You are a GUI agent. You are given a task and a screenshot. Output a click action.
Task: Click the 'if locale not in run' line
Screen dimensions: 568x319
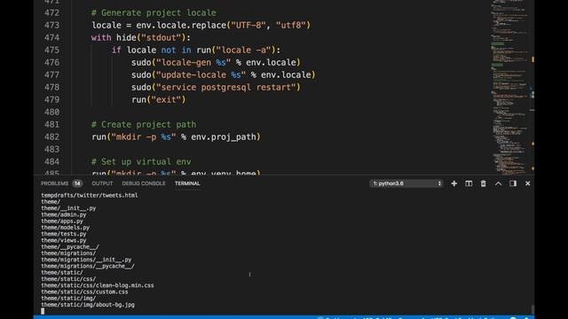pyautogui.click(x=196, y=50)
